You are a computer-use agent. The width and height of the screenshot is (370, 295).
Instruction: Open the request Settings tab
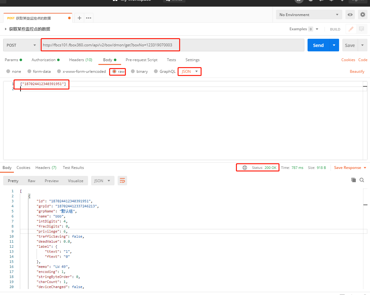[x=192, y=60]
